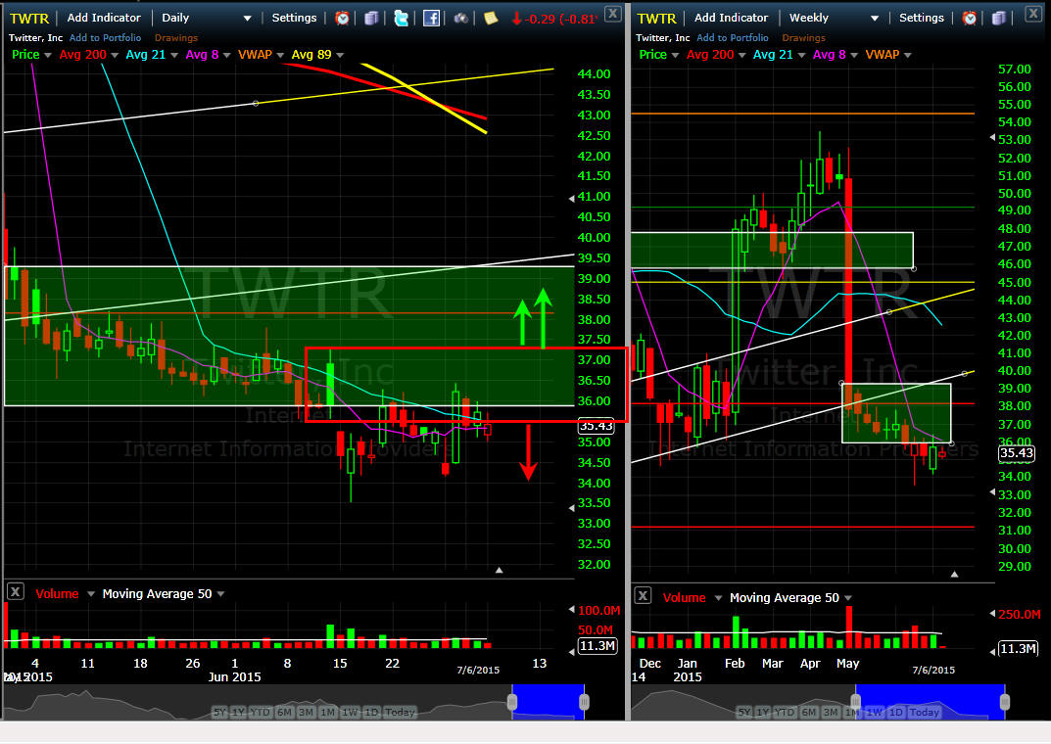This screenshot has height=744, width=1051.
Task: Expand Avg 200 options in Daily chart
Action: point(115,56)
